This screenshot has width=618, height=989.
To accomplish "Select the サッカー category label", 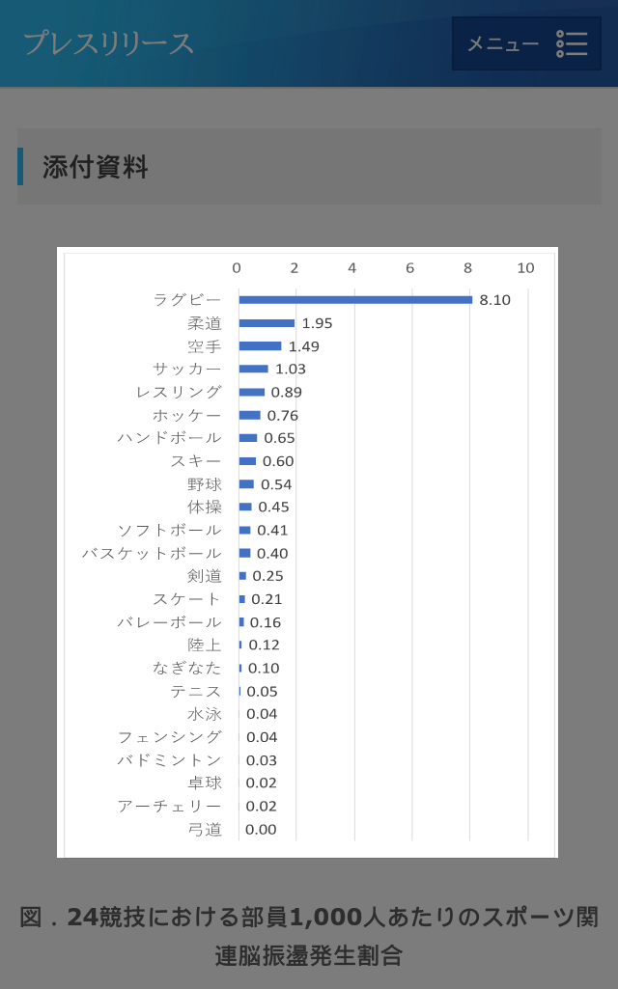I will click(x=187, y=369).
